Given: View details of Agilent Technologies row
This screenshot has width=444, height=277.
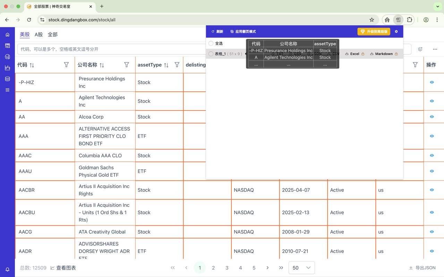Looking at the screenshot, I should coord(432,101).
